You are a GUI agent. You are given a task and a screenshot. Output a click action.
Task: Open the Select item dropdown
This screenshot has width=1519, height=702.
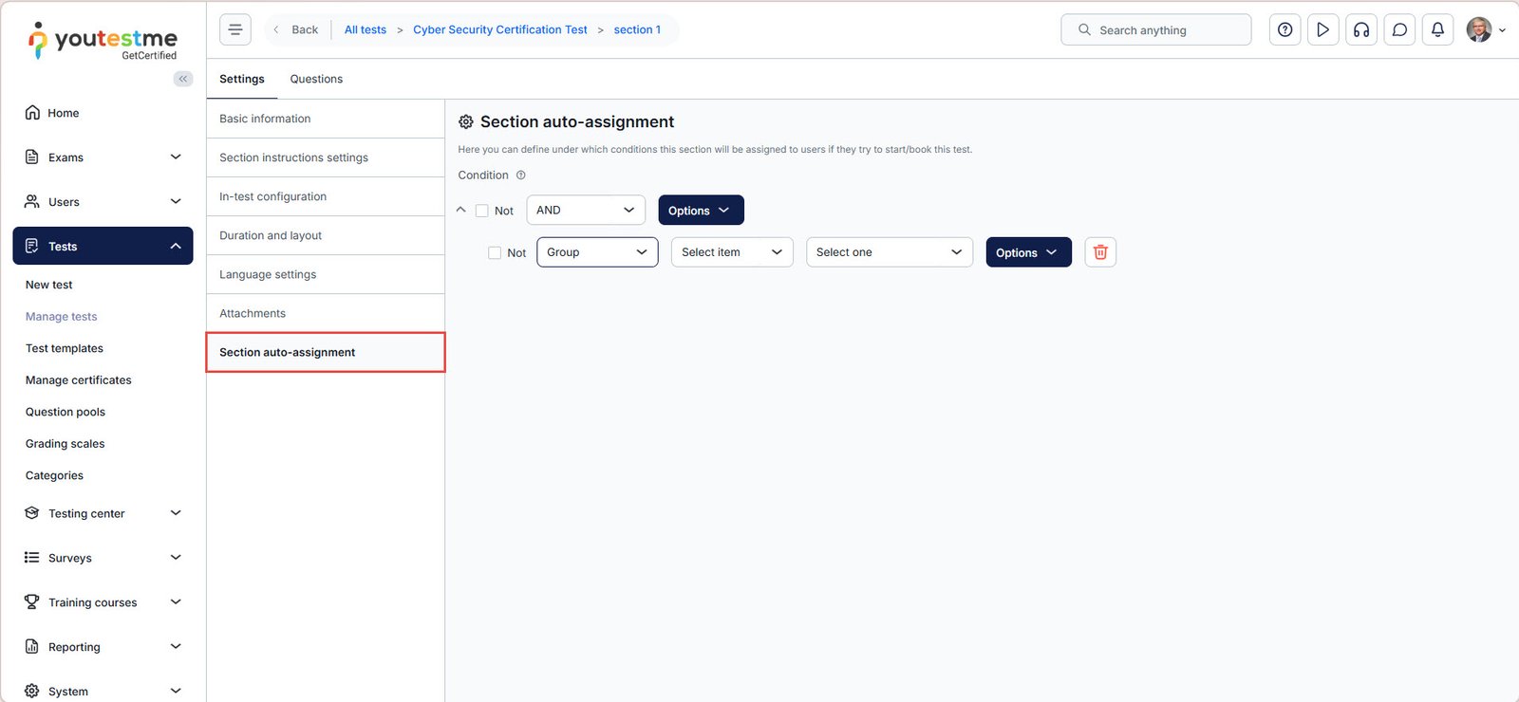click(731, 252)
